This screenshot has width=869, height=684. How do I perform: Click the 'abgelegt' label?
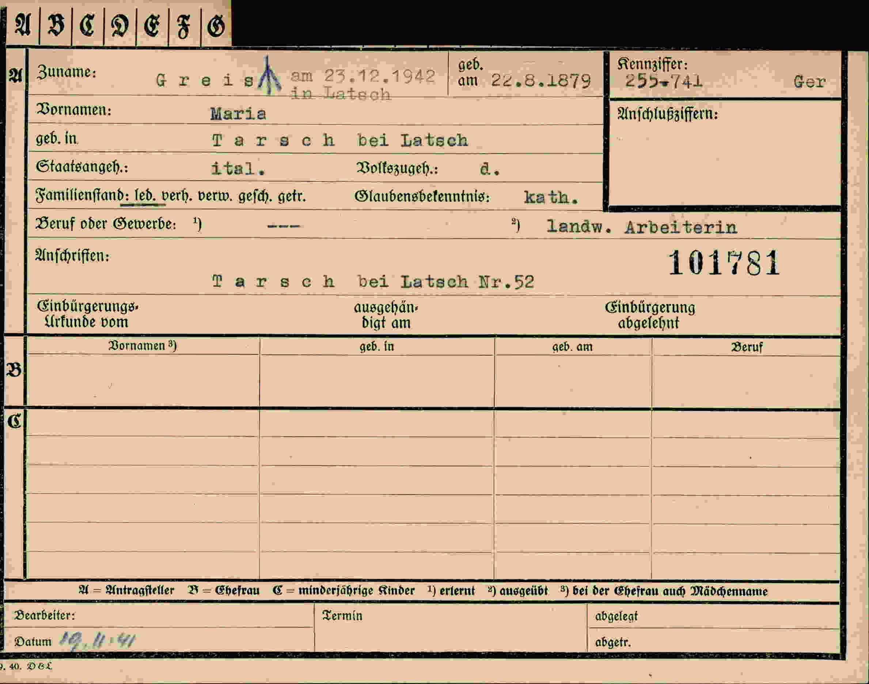(x=616, y=616)
